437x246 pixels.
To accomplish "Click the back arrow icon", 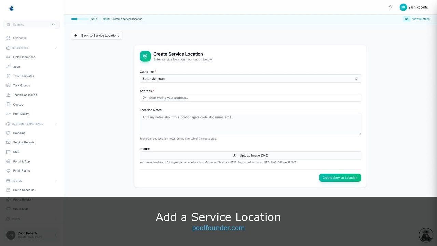I will click(76, 35).
